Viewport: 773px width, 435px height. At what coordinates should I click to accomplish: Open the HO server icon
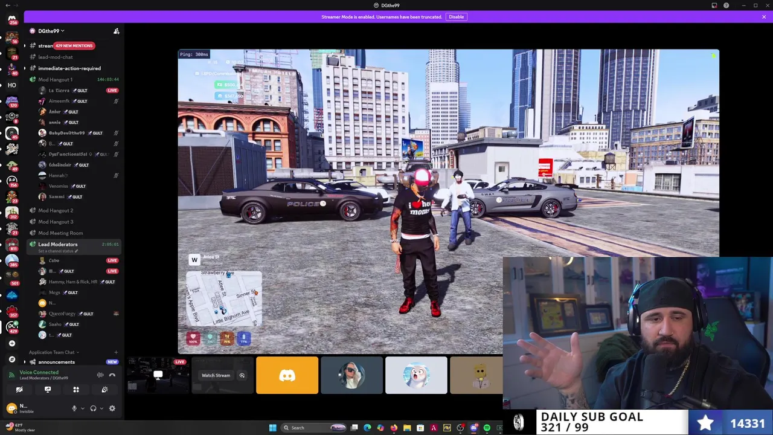pyautogui.click(x=11, y=85)
